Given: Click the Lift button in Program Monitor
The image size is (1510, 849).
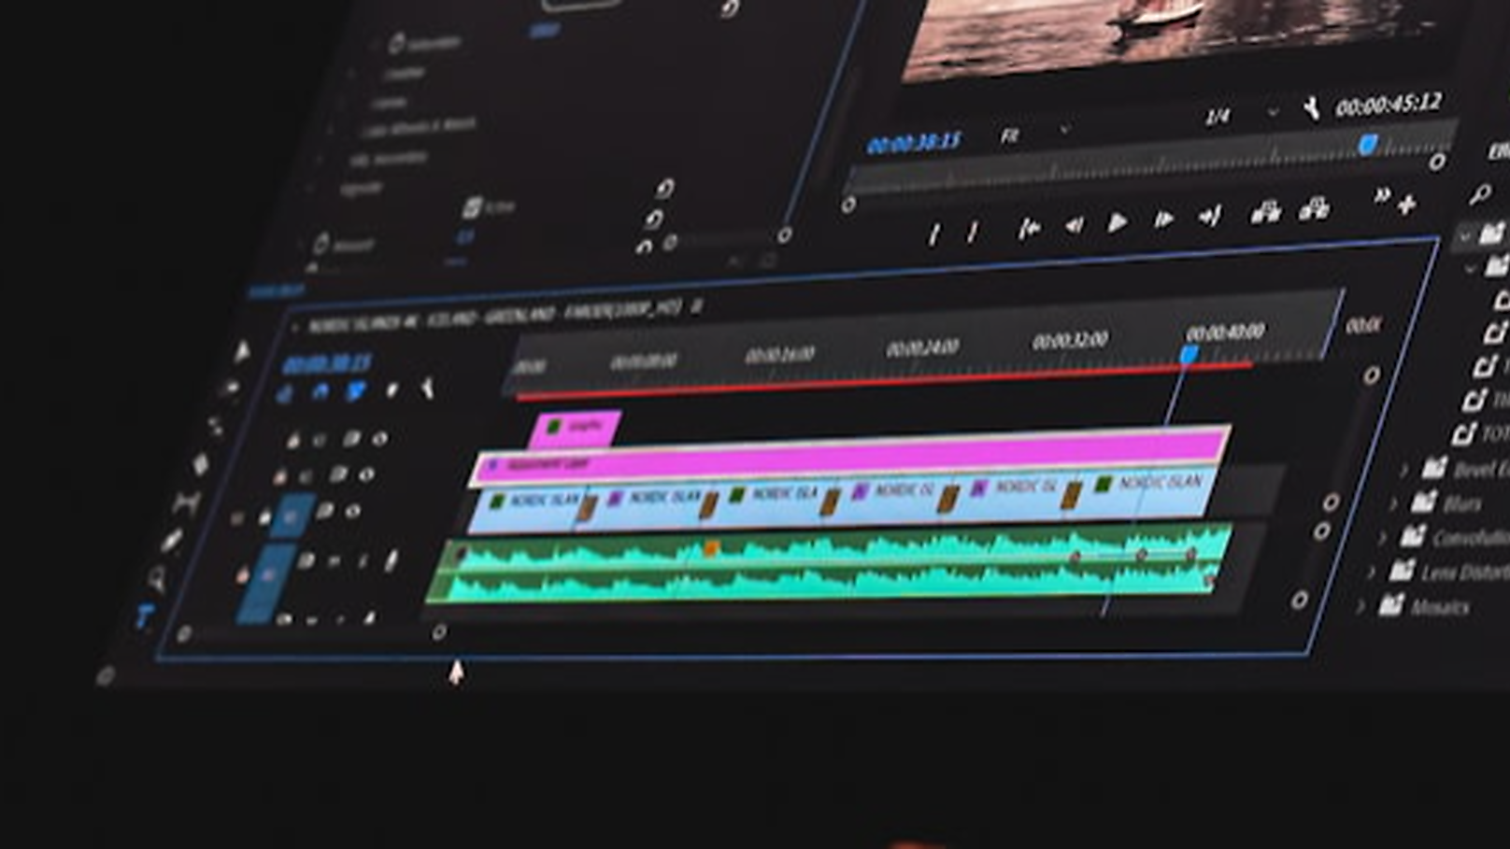Looking at the screenshot, I should 1265,213.
